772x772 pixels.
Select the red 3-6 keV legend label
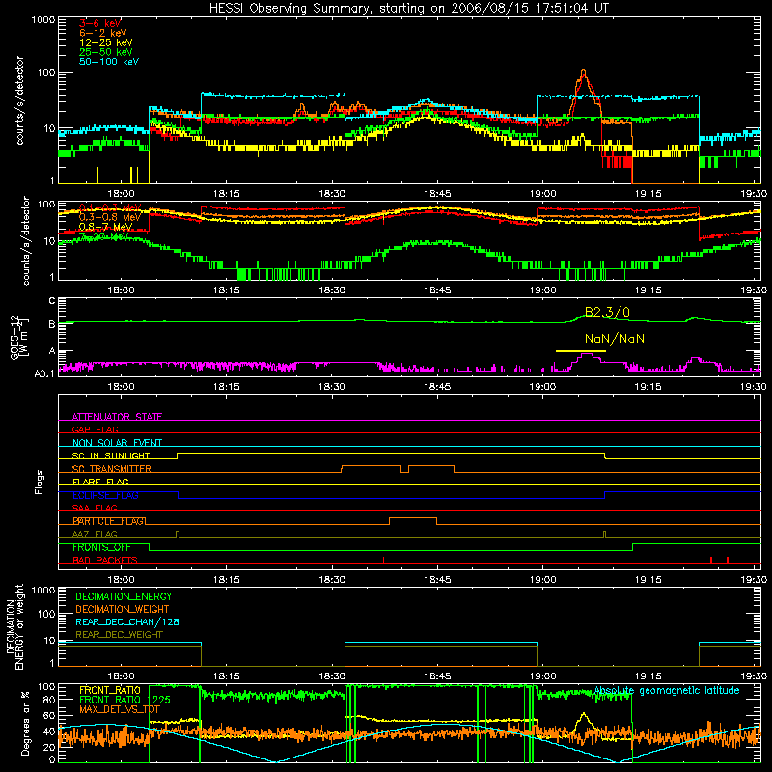click(x=100, y=23)
